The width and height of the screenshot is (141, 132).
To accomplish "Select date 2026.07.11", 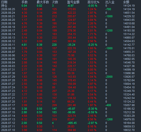I will [8, 126].
